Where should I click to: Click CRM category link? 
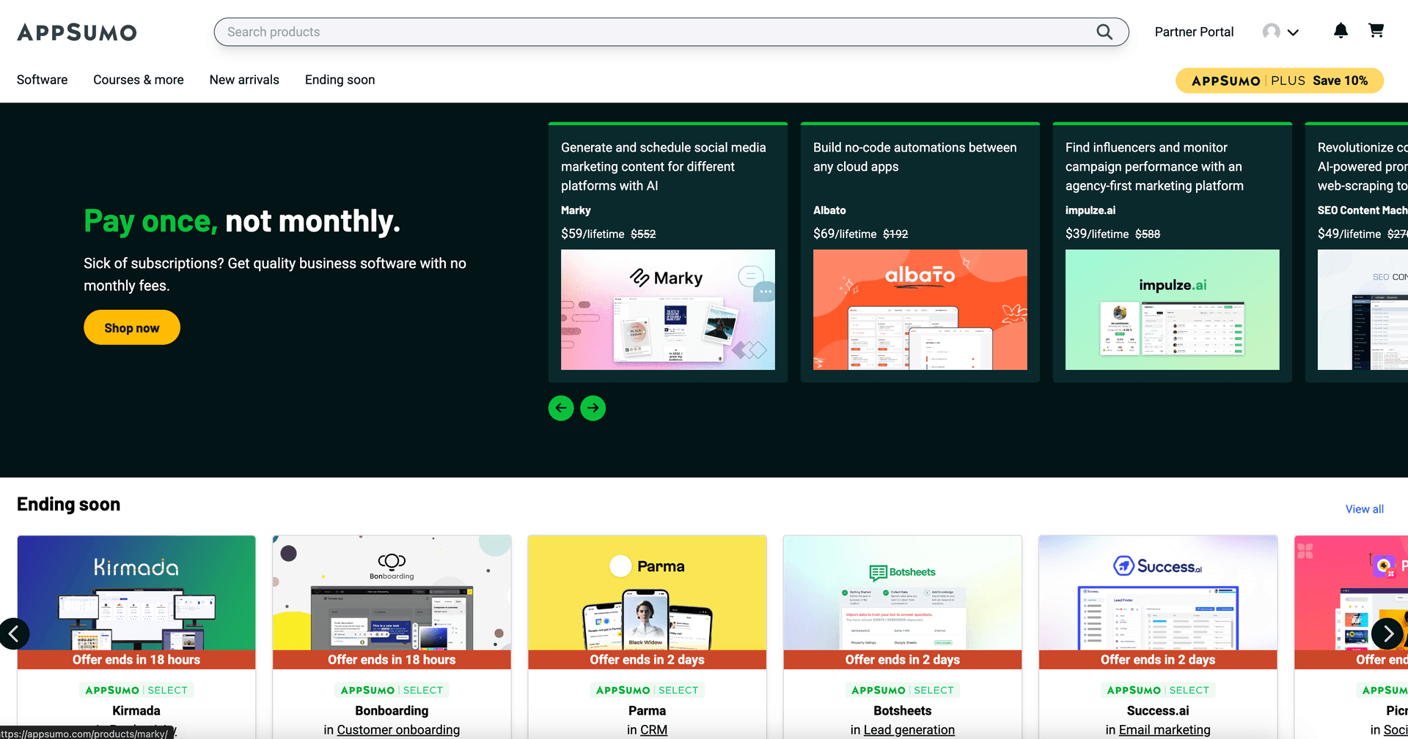pos(653,729)
